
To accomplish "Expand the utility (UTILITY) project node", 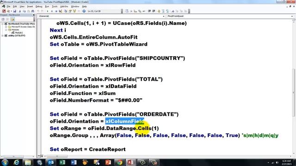I will coord(2,36).
